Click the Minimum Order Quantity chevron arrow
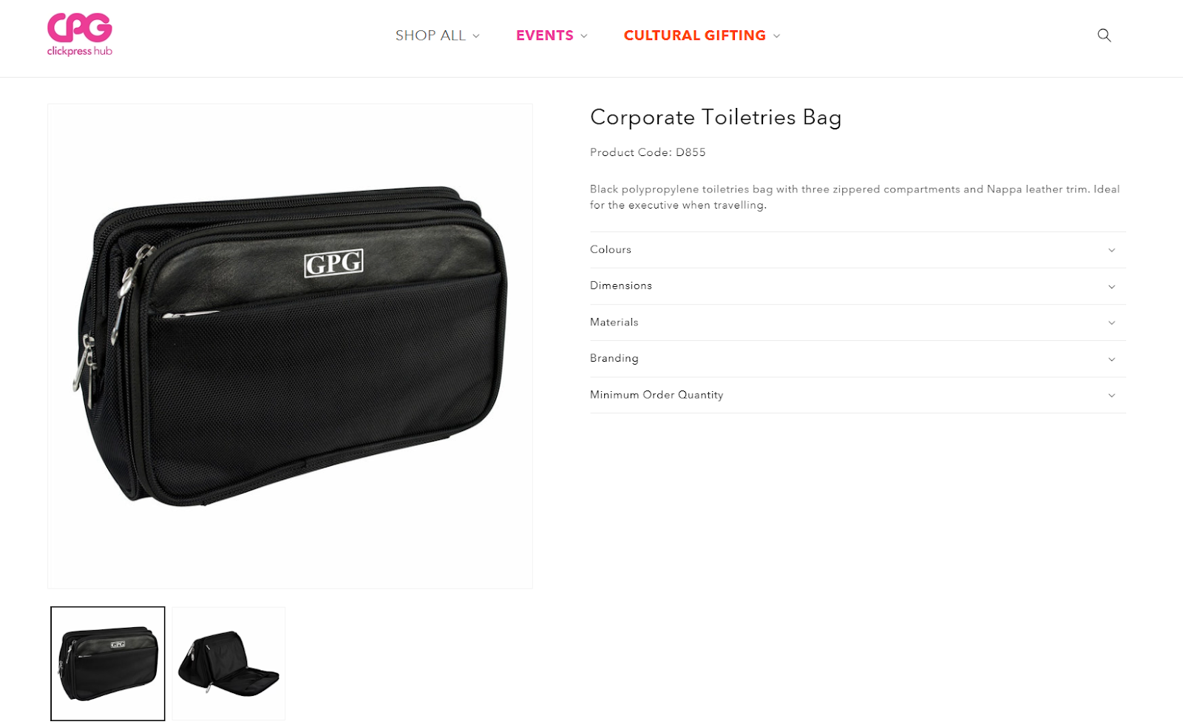The image size is (1183, 727). point(1111,396)
